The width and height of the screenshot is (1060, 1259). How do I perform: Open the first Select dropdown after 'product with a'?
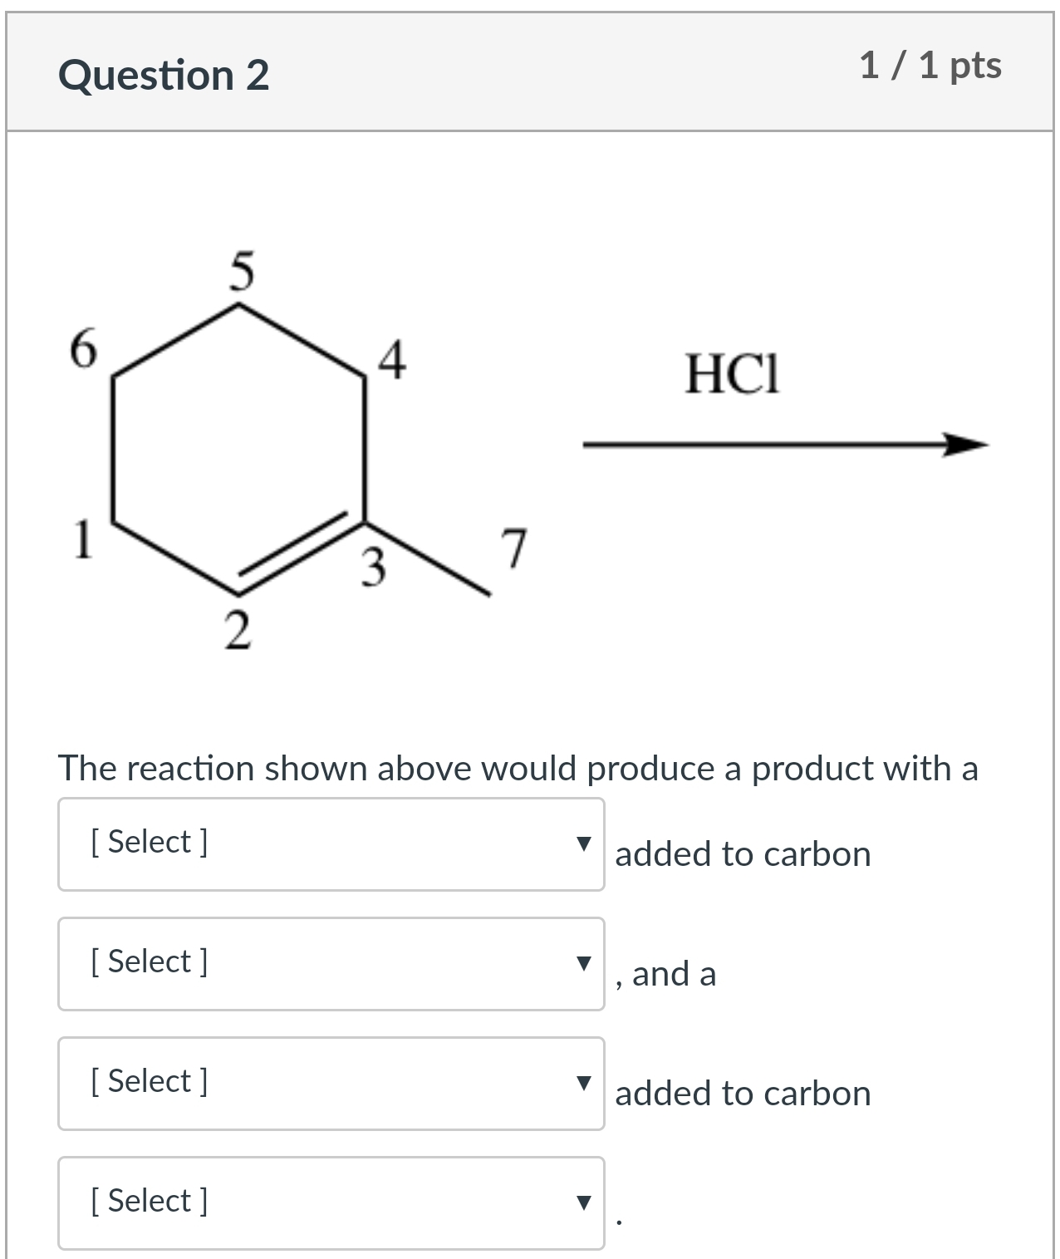point(331,843)
